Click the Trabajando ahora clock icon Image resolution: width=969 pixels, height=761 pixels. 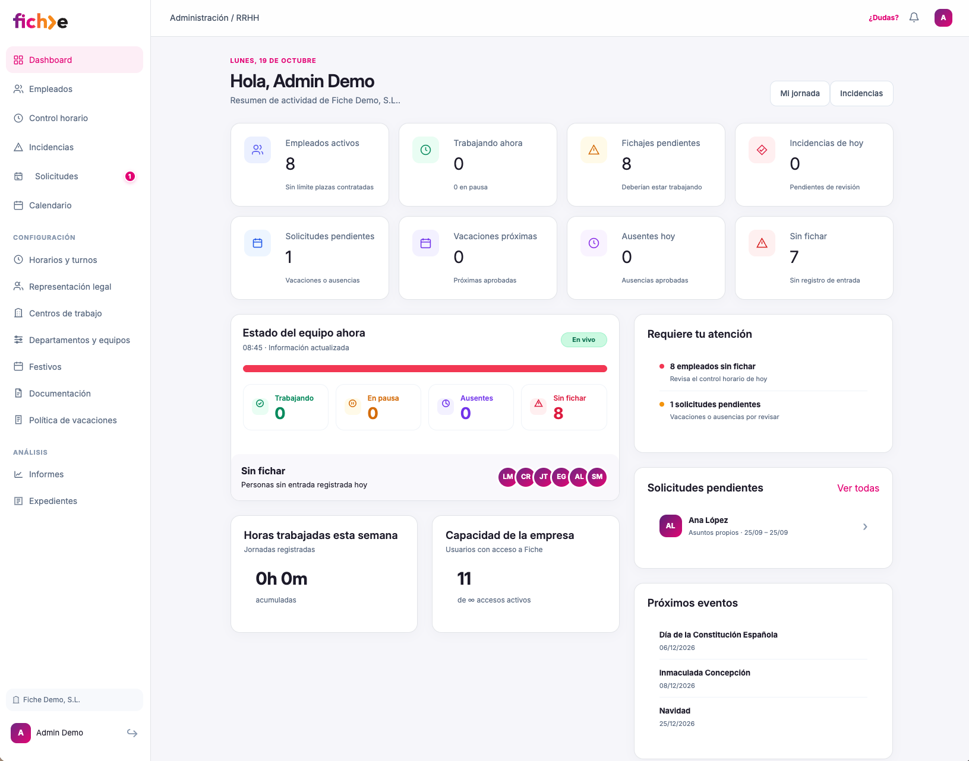click(425, 150)
